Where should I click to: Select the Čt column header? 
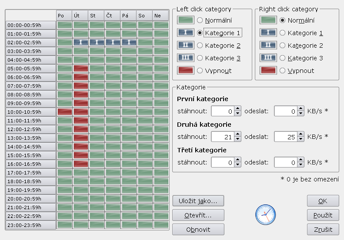tap(112, 16)
